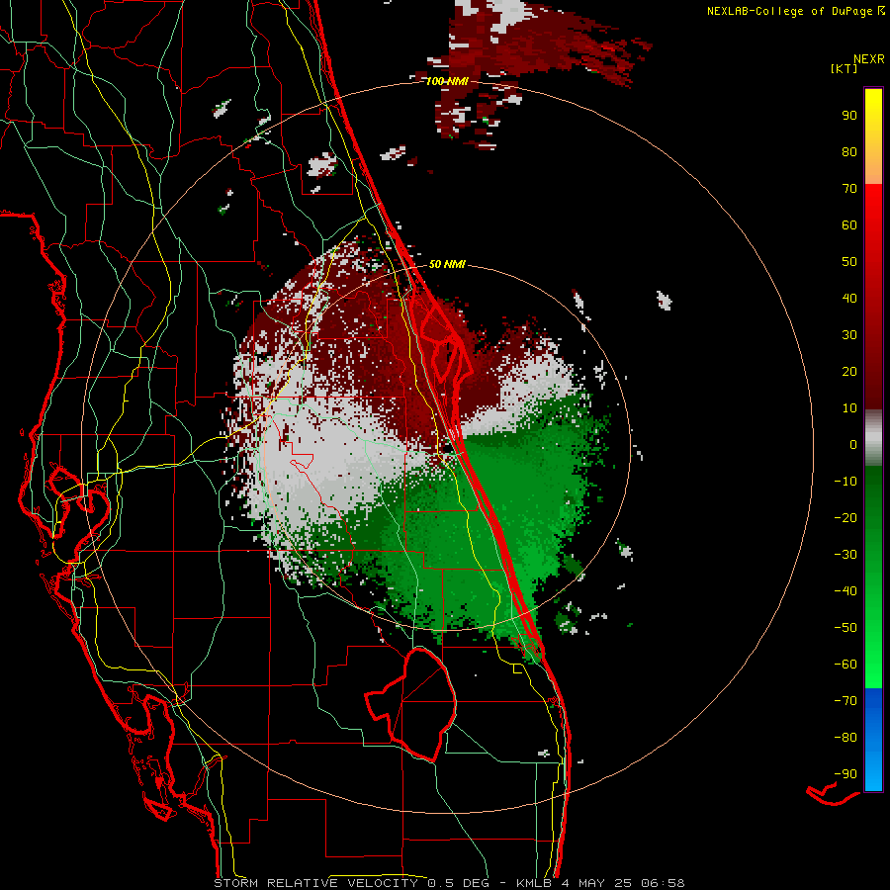Click the KT units label above the scale
Image resolution: width=890 pixels, height=890 pixels.
coord(845,68)
